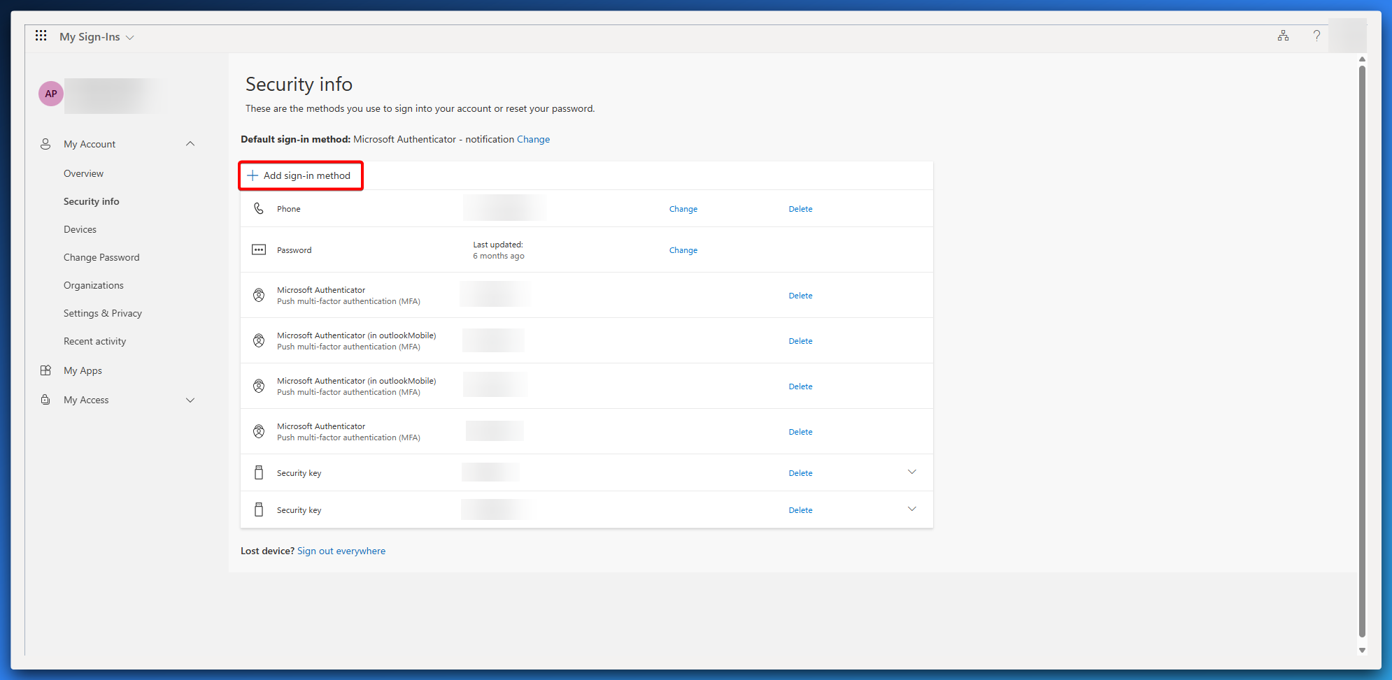Open the app launcher grid icon
Screen dimensions: 1392x680
[x=41, y=36]
